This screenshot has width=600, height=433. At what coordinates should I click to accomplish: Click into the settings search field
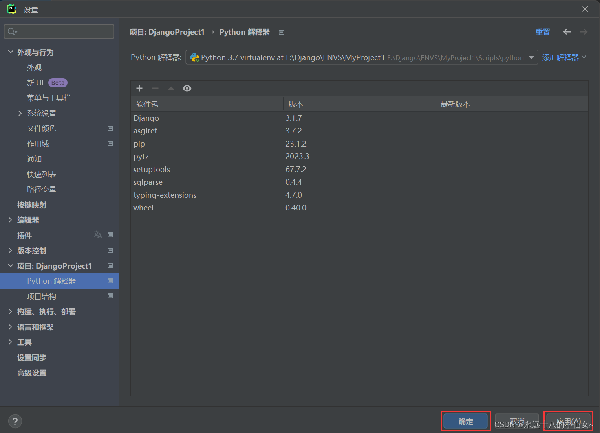pyautogui.click(x=59, y=32)
